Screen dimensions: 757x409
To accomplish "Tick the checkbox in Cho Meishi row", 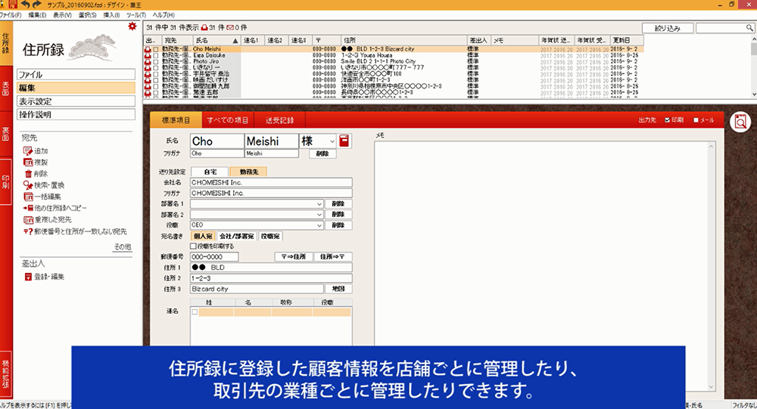I will pos(155,49).
